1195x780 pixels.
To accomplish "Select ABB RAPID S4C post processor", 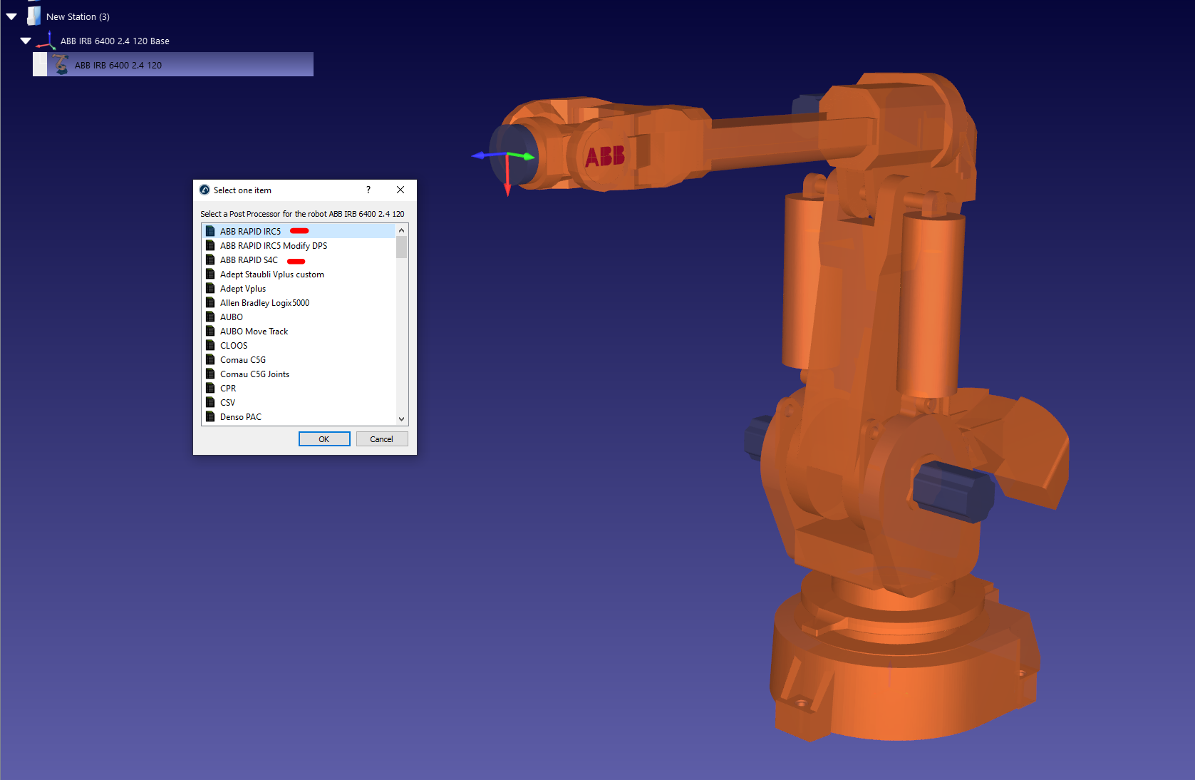I will coord(249,260).
